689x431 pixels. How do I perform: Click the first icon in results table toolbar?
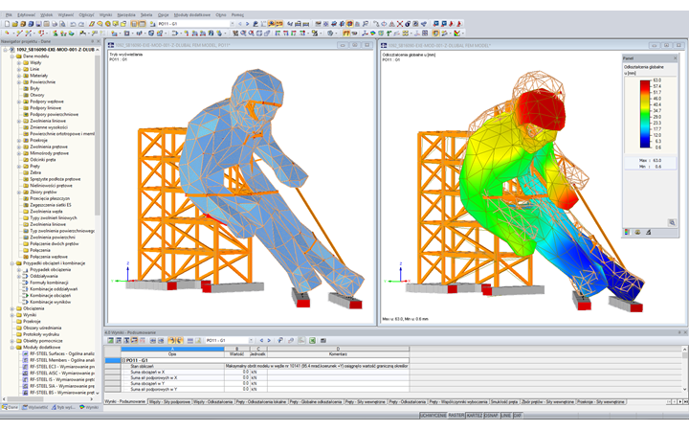(x=110, y=340)
